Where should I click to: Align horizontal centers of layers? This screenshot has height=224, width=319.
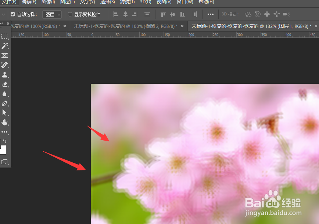pos(126,14)
